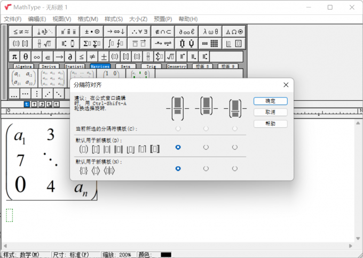
Task: Insert the element-of symbol from small bar
Action: click(48, 57)
